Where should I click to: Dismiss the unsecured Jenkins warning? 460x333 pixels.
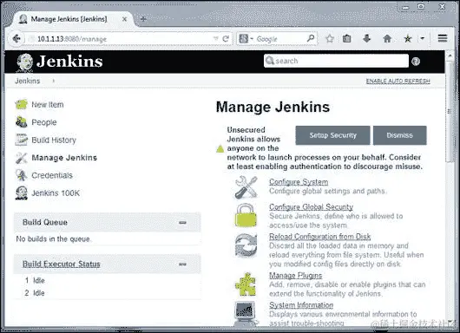click(x=400, y=135)
